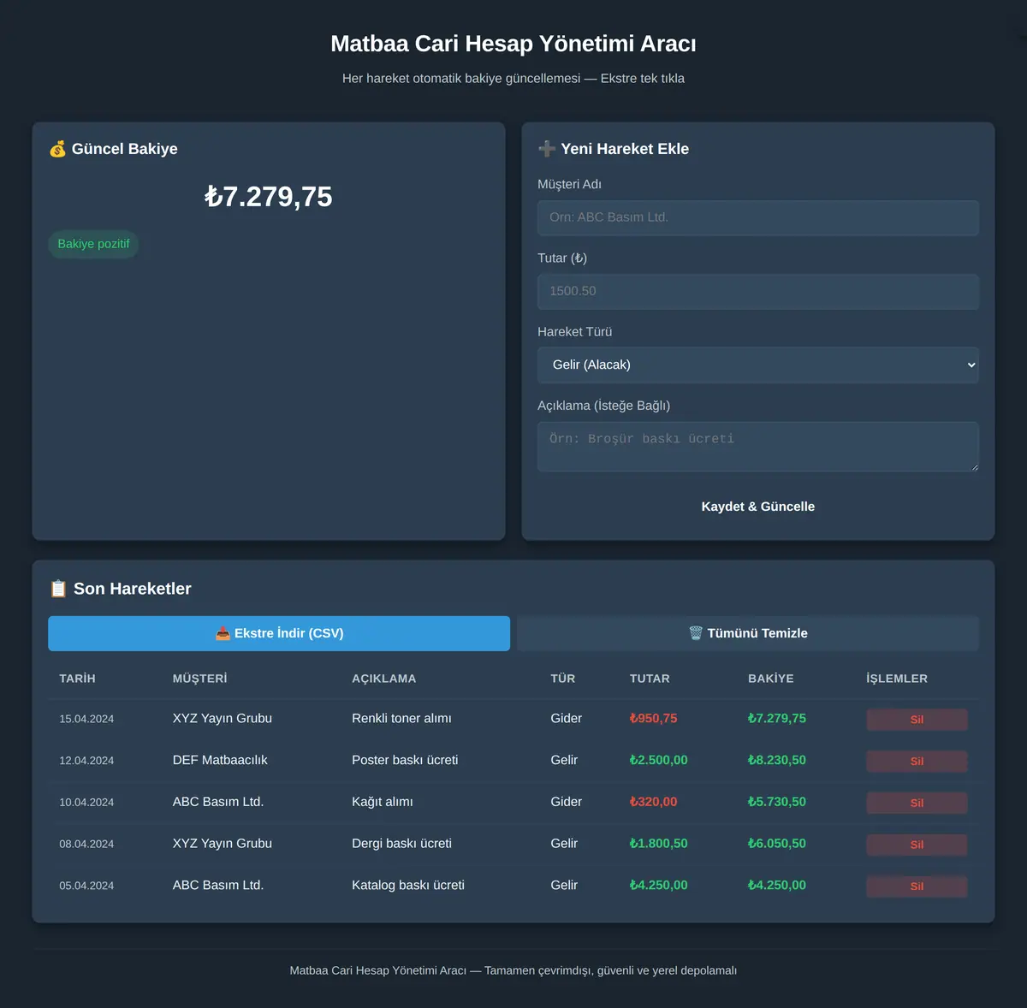
Task: Click the TÜR column header
Action: click(x=563, y=679)
